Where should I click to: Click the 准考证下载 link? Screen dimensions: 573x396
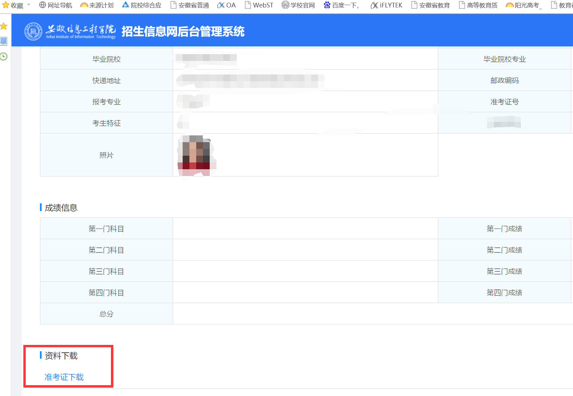[64, 377]
